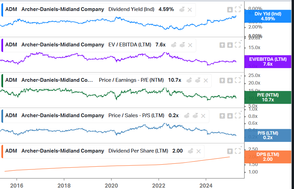294x189 pixels.
Task: Click the 2020 mark on the time axis
Action: (x=111, y=186)
